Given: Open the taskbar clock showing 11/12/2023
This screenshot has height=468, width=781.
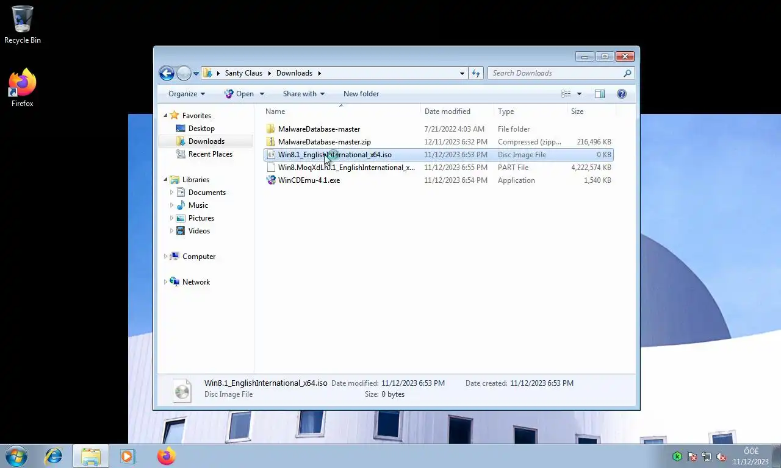Looking at the screenshot, I should point(750,456).
